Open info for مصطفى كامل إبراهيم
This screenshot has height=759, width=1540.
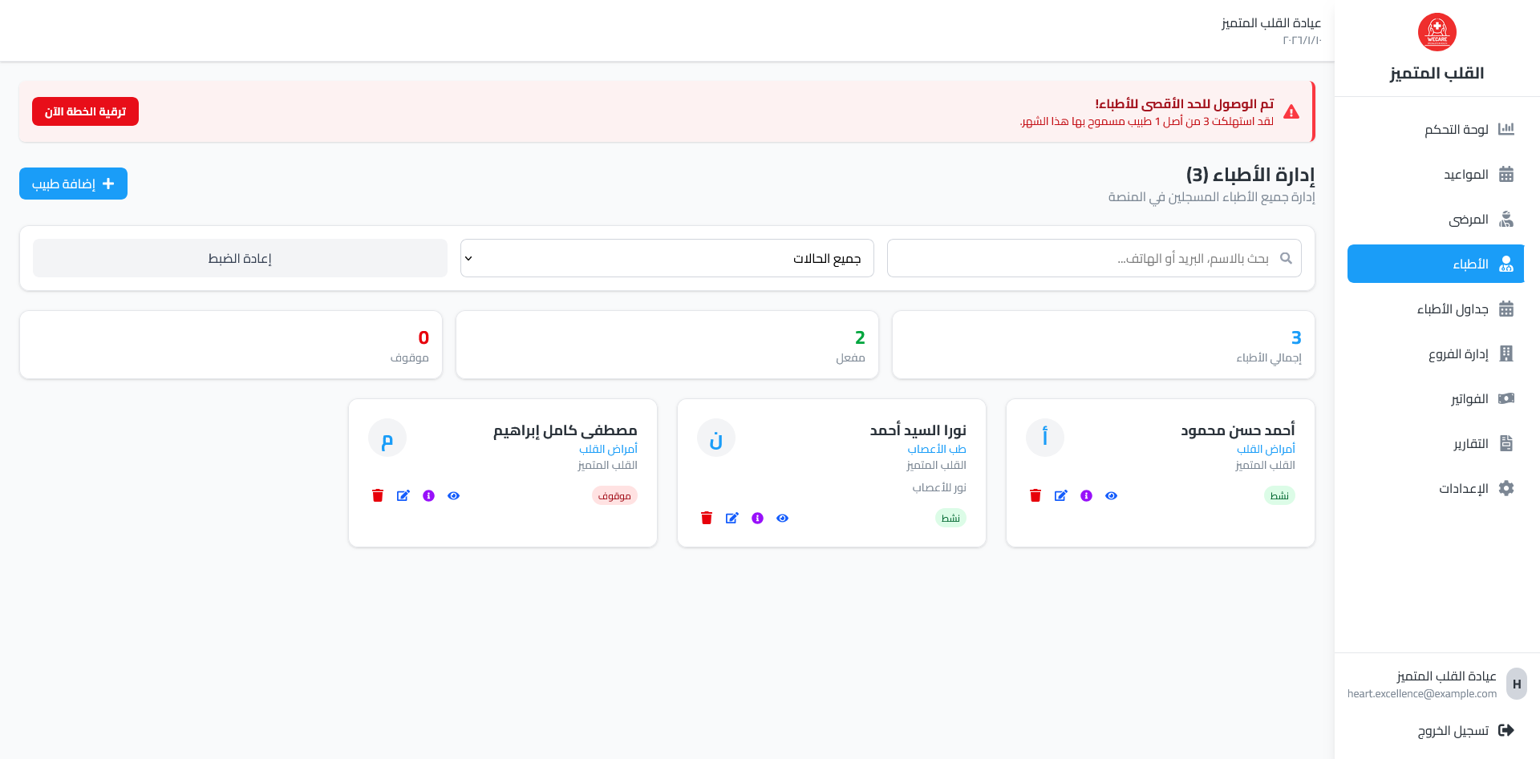pos(428,495)
